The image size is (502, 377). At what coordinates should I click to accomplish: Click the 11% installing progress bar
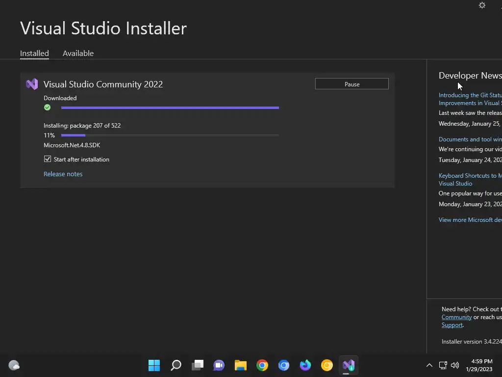point(170,135)
